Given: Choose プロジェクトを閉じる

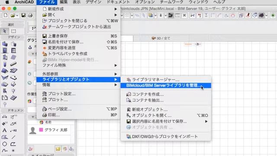Looking at the screenshot, I should tap(78, 21).
